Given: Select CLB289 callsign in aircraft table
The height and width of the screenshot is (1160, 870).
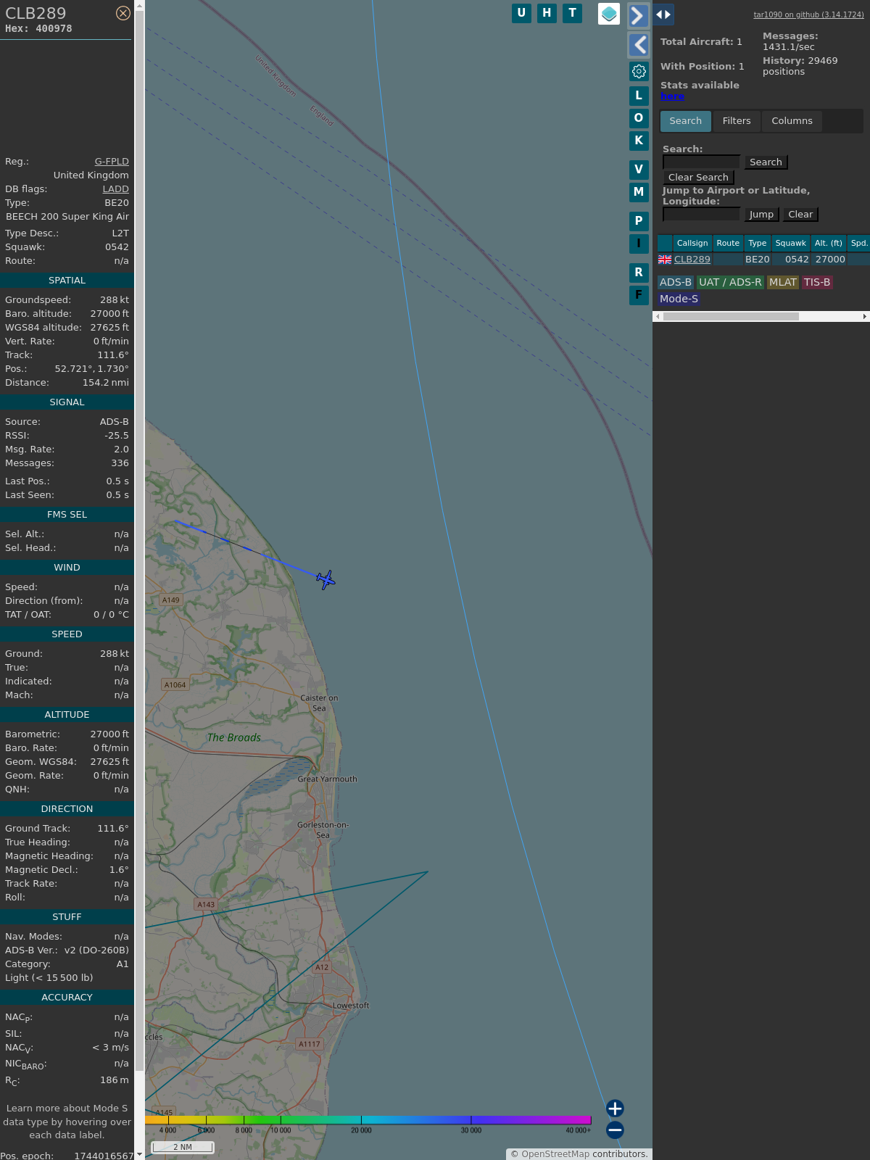Looking at the screenshot, I should (692, 260).
